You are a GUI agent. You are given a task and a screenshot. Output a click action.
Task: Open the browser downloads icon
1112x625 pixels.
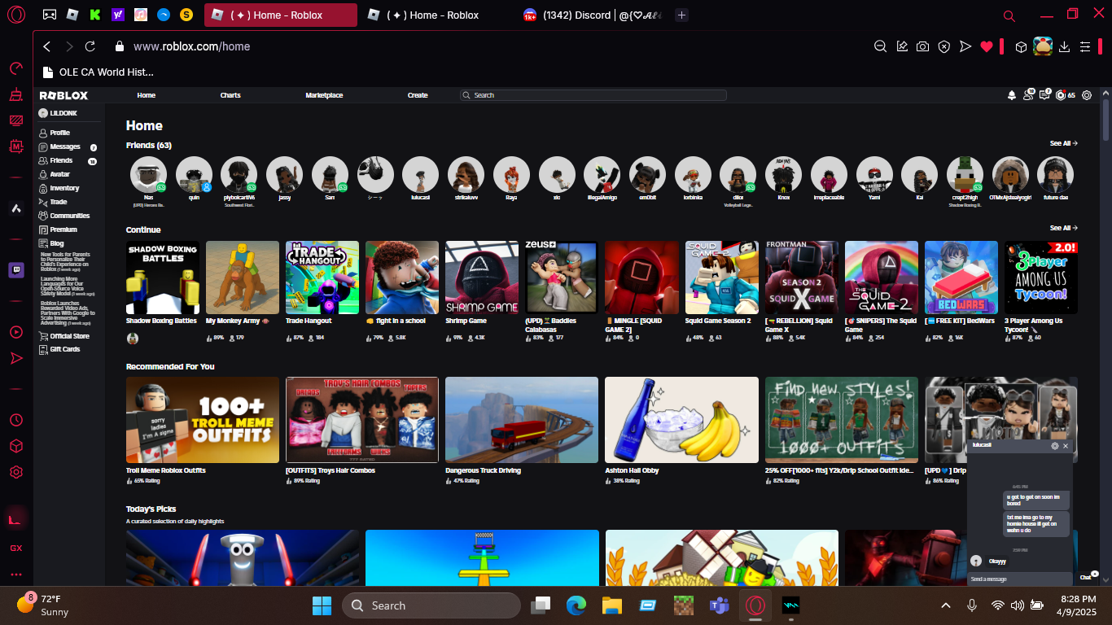1064,46
